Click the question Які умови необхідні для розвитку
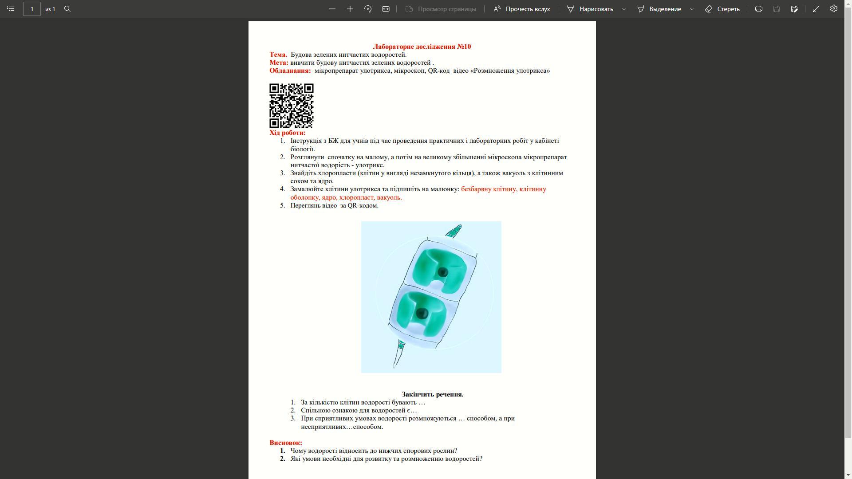852x479 pixels. pos(386,459)
